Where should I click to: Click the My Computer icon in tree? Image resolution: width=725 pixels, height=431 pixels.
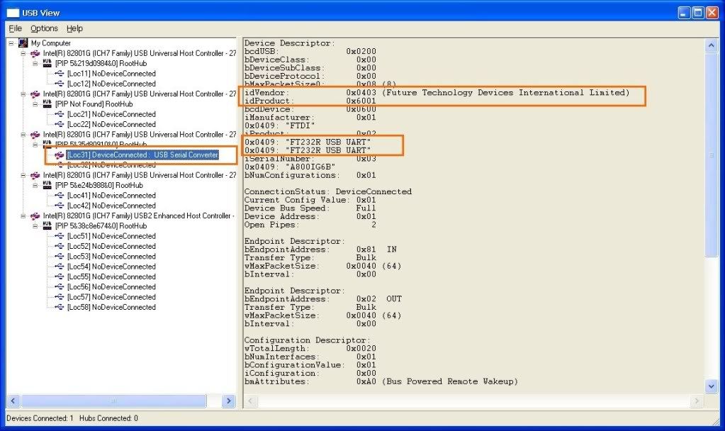coord(23,43)
